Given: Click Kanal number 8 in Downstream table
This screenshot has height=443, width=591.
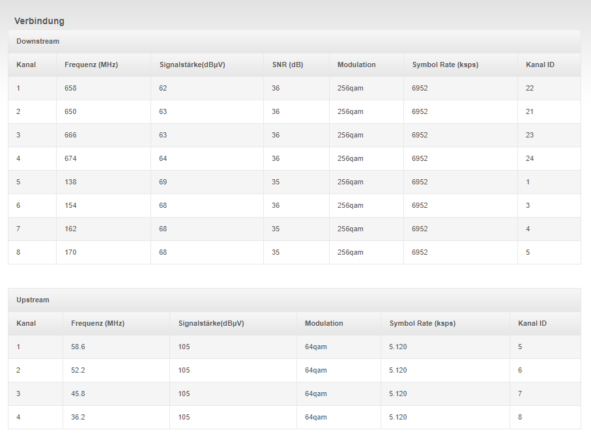Looking at the screenshot, I should [x=18, y=252].
